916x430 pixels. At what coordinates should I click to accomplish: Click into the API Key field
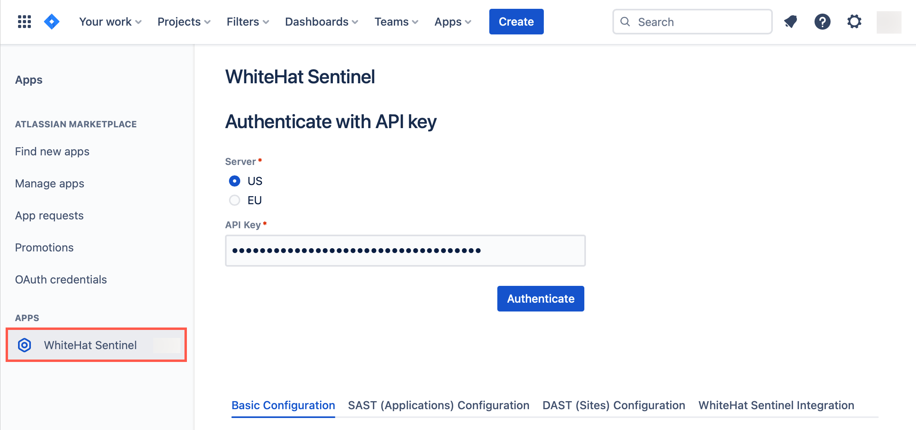tap(405, 251)
